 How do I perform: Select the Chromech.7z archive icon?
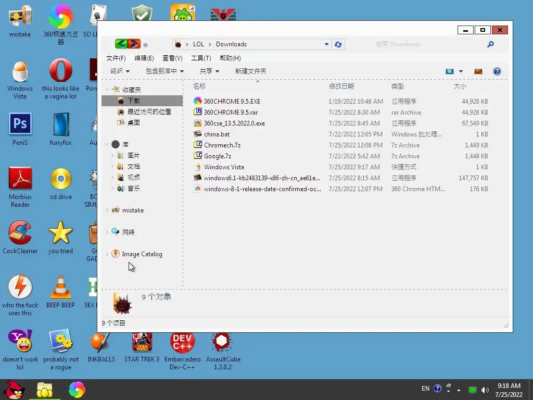coord(198,145)
